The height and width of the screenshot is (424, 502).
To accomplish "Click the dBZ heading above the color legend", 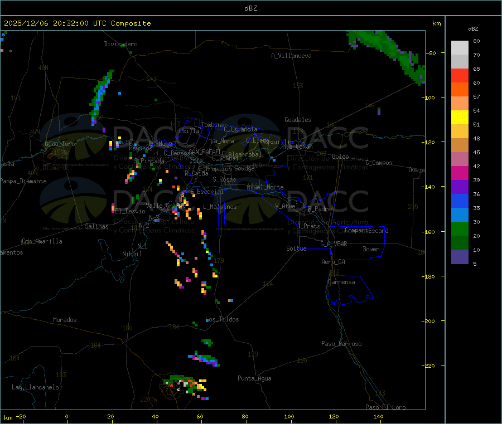I will [473, 29].
